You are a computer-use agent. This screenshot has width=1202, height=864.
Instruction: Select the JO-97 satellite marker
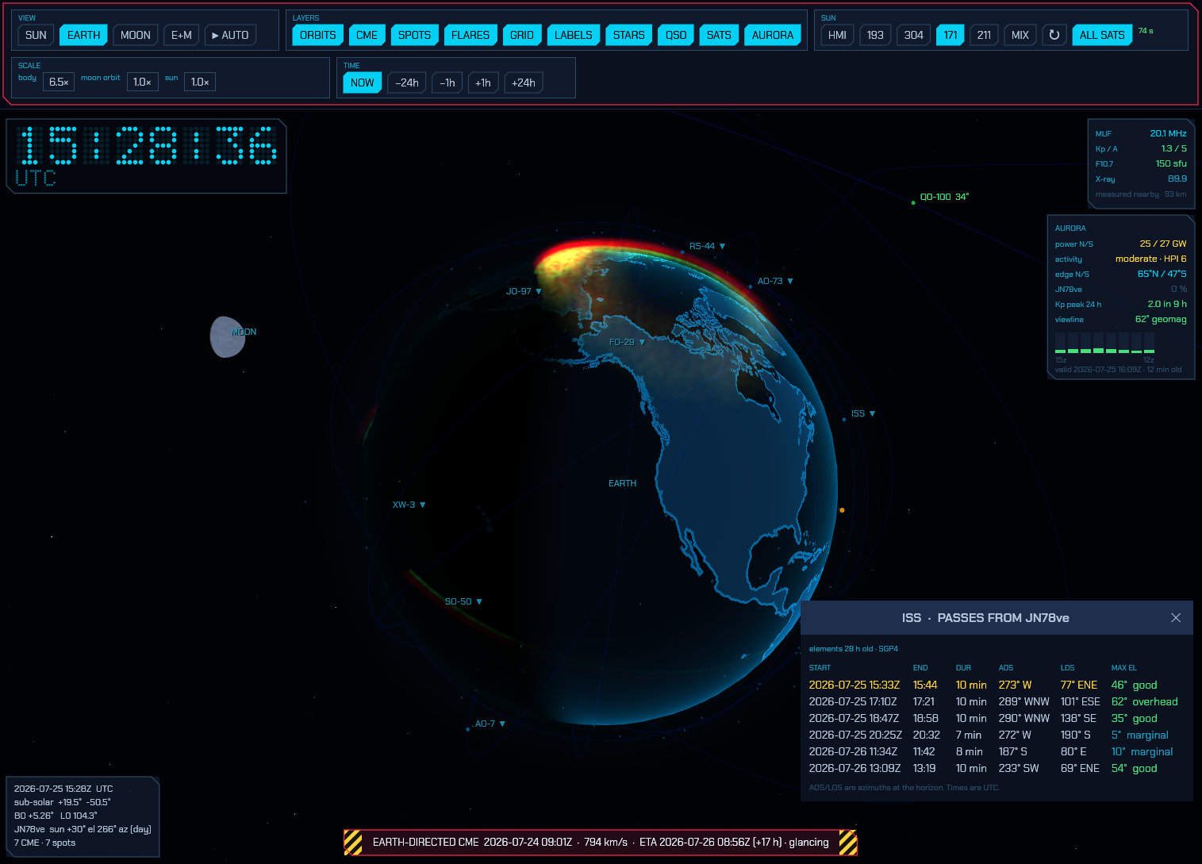click(524, 292)
